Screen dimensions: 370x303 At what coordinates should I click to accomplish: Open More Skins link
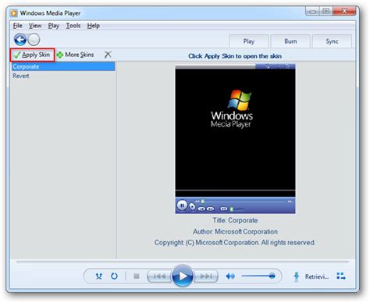[76, 55]
